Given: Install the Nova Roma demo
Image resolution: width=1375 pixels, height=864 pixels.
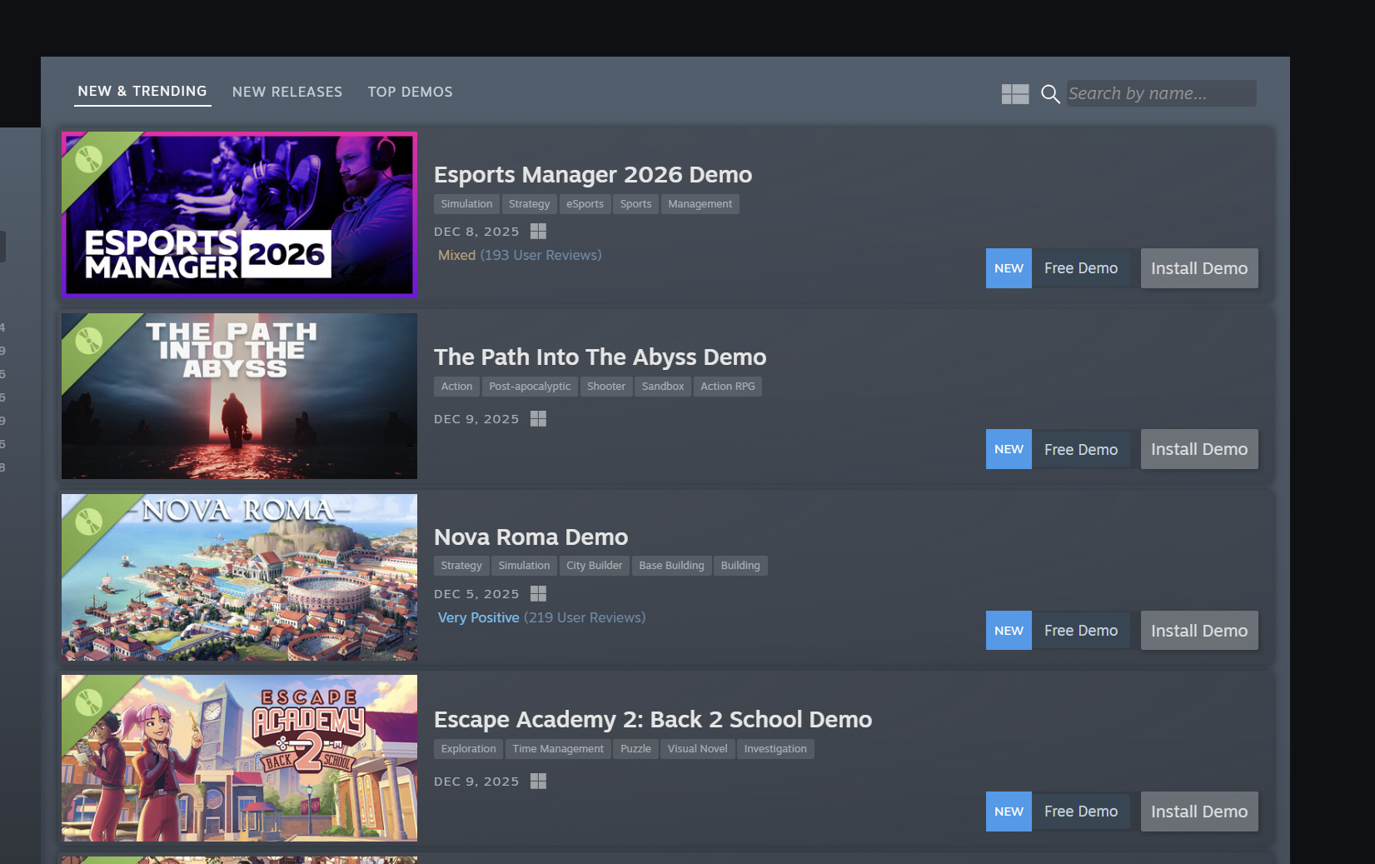Looking at the screenshot, I should [1198, 631].
